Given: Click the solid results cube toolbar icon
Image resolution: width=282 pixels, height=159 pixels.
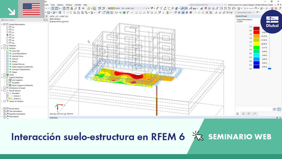Looking at the screenshot, I should (124, 13).
